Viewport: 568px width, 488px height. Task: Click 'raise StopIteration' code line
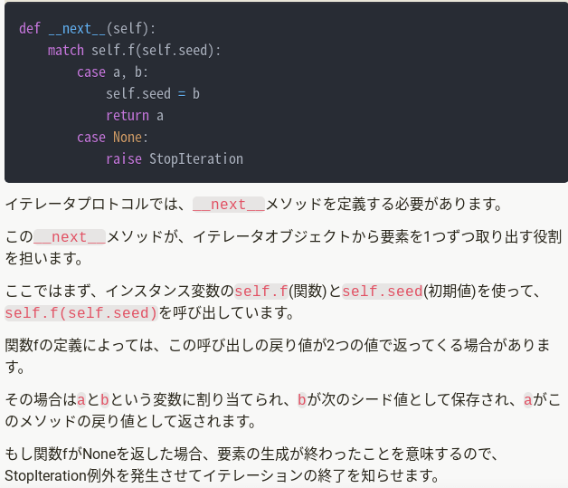pos(175,159)
